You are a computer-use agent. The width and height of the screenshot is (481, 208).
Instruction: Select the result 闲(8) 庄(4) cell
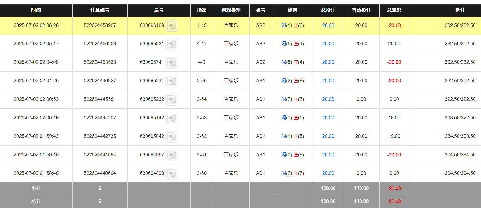[x=292, y=62]
